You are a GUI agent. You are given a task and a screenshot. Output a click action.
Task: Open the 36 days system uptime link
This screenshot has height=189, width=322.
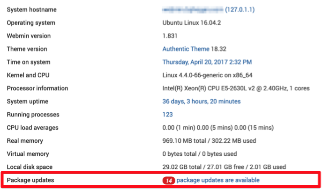[202, 102]
